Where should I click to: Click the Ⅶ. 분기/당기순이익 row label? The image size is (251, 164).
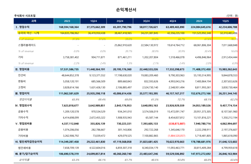(27, 154)
